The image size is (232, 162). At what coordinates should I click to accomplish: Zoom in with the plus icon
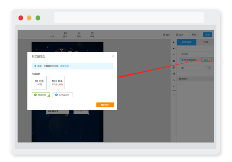coord(174,86)
